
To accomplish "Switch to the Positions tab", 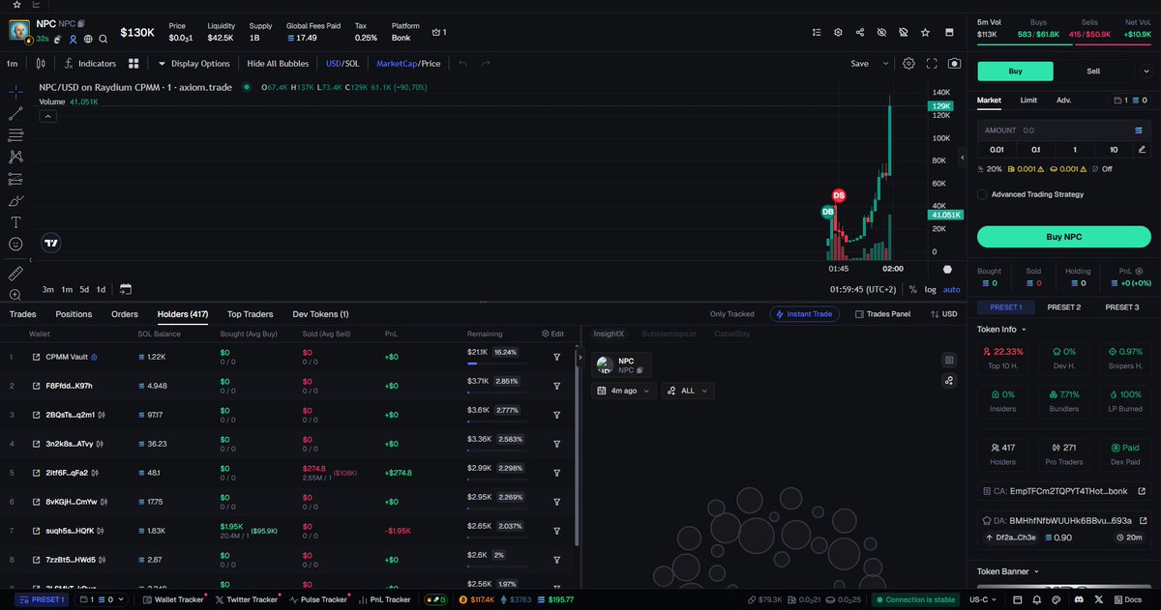I will [x=74, y=314].
